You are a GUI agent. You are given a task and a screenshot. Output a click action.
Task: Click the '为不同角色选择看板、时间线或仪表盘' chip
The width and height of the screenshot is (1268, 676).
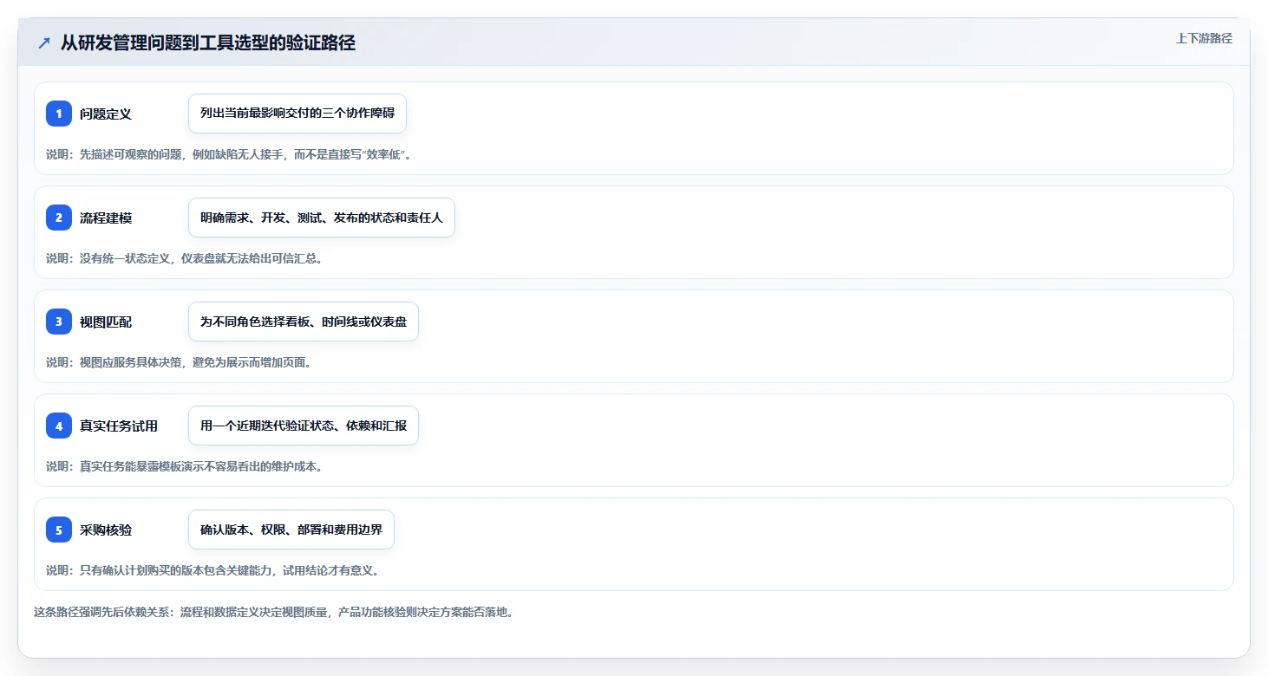point(304,322)
